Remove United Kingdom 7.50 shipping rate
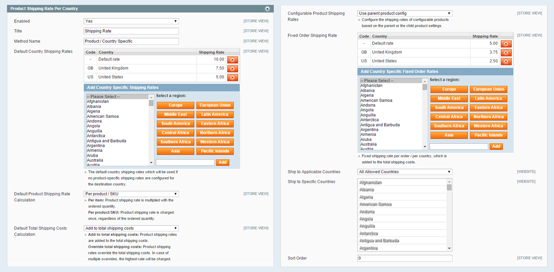 tap(232, 69)
